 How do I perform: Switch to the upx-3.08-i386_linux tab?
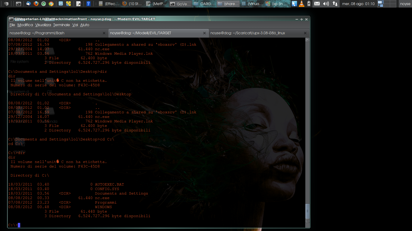point(259,33)
